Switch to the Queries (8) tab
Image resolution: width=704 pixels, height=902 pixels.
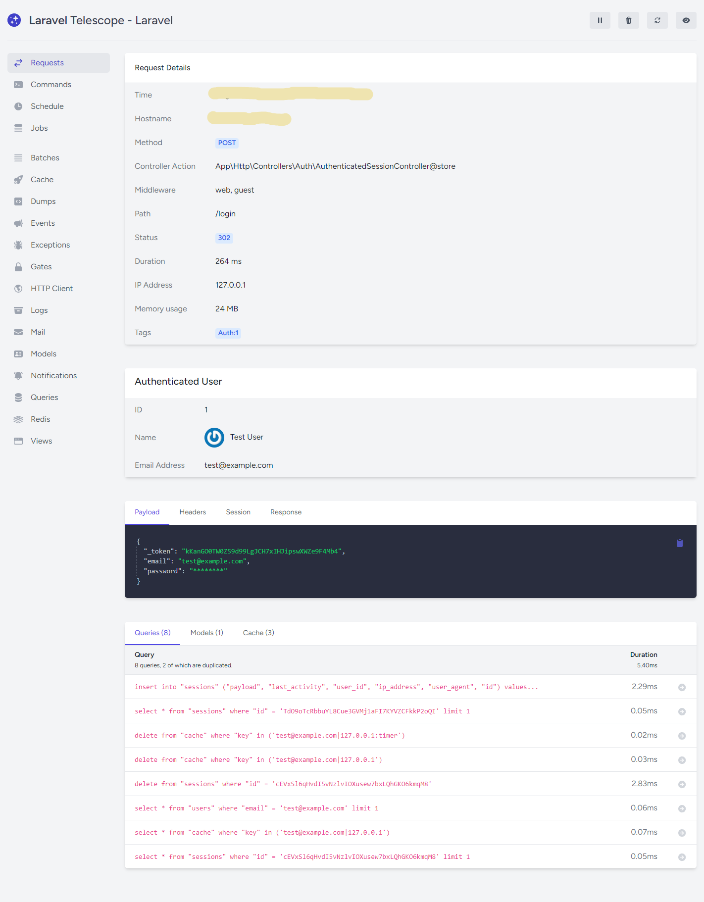click(152, 633)
